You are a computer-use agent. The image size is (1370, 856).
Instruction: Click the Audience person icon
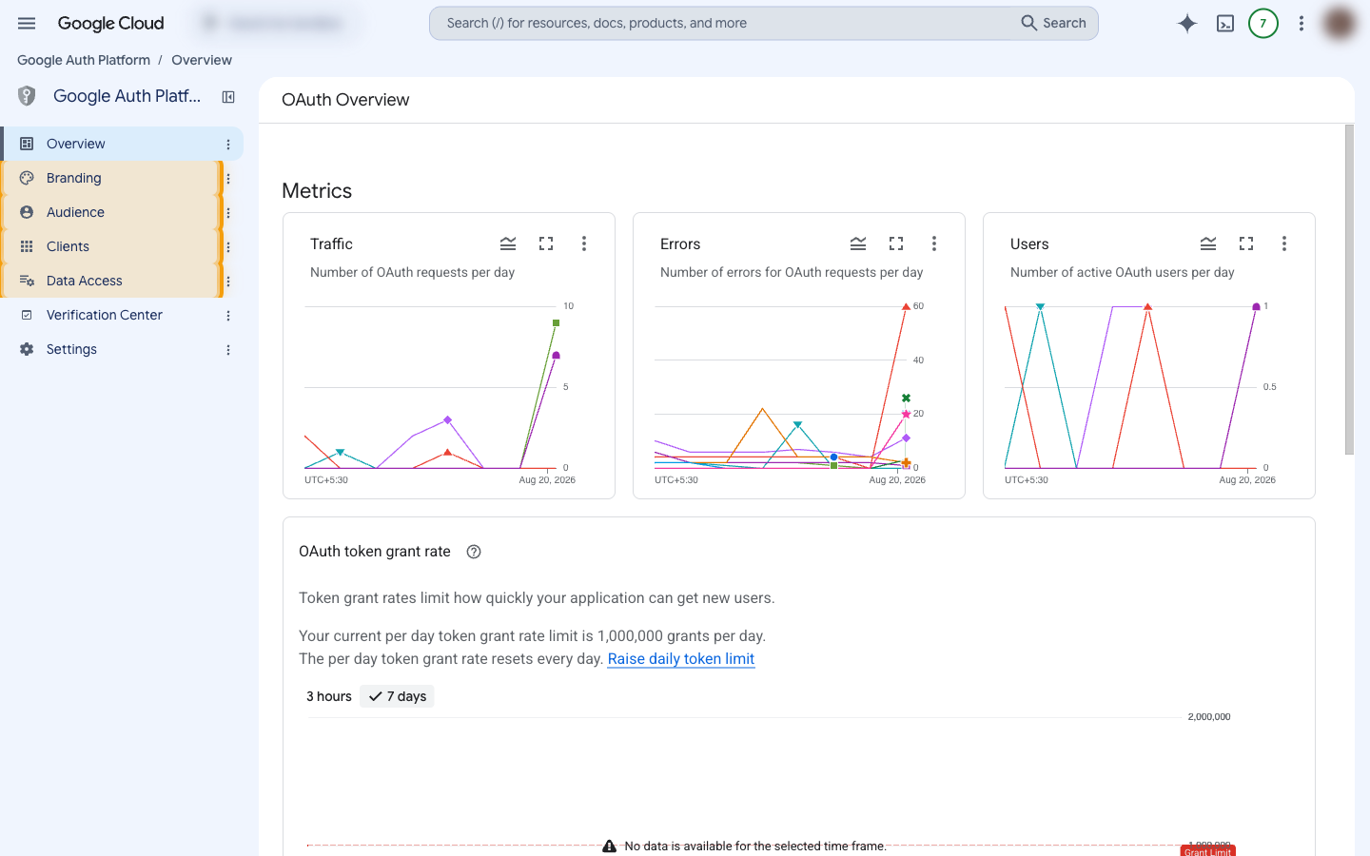pyautogui.click(x=27, y=212)
